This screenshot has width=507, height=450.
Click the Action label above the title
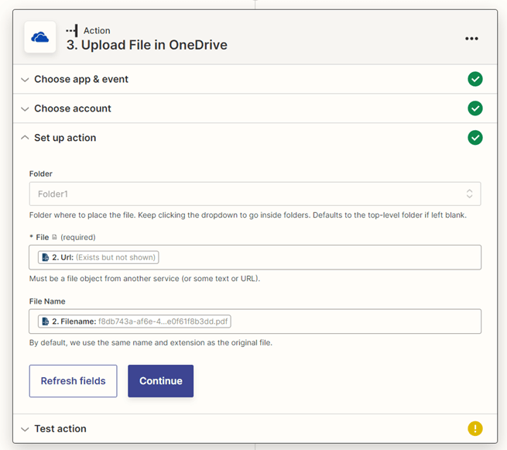97,31
